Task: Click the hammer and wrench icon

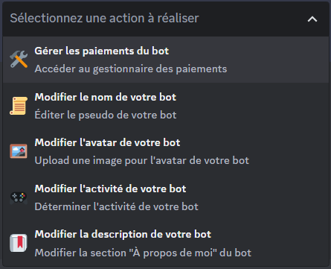Action: (x=19, y=59)
